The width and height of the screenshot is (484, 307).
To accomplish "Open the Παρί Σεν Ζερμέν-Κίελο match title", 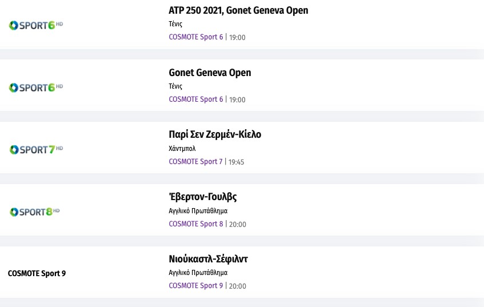I will tap(215, 134).
